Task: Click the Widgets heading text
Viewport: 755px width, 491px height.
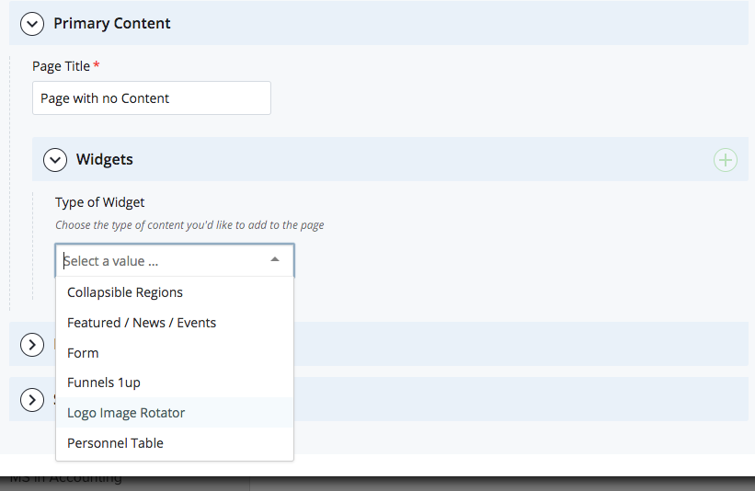Action: click(x=105, y=160)
